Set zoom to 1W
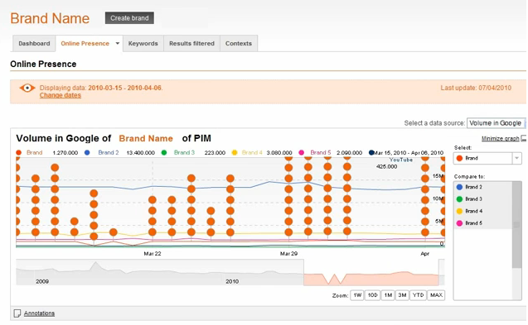The width and height of the screenshot is (528, 325). tap(357, 295)
